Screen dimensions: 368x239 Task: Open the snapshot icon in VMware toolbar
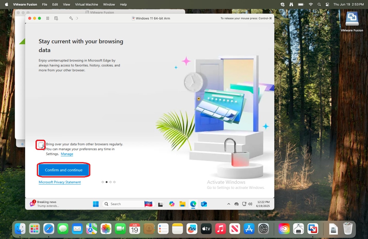point(56,18)
